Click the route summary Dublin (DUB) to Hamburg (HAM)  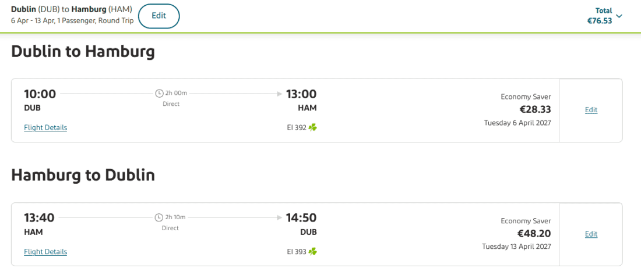tap(72, 9)
